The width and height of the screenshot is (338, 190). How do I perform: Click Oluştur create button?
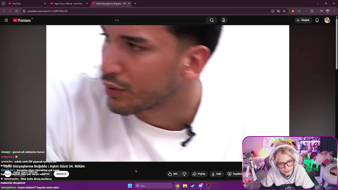coord(303,20)
